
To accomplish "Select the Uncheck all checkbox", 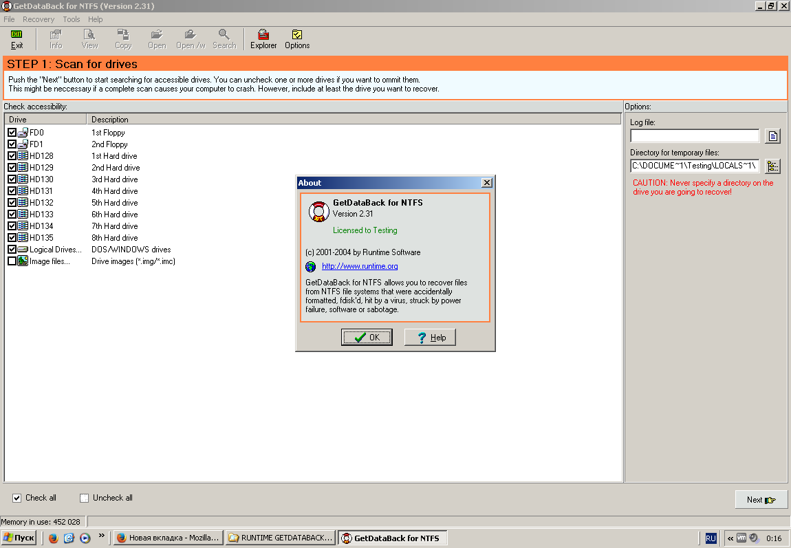I will (85, 498).
